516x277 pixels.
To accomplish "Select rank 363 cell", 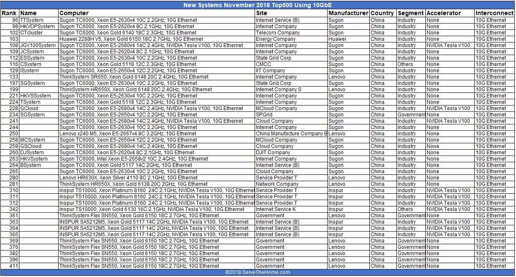I will click(x=10, y=222).
